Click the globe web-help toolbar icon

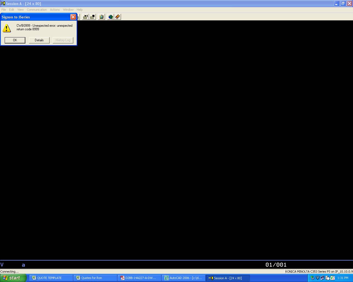[x=111, y=17]
